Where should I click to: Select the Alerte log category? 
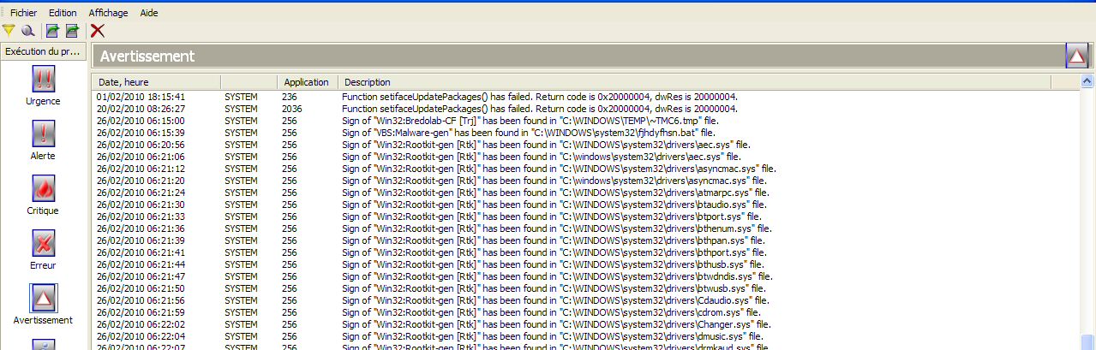(43, 140)
